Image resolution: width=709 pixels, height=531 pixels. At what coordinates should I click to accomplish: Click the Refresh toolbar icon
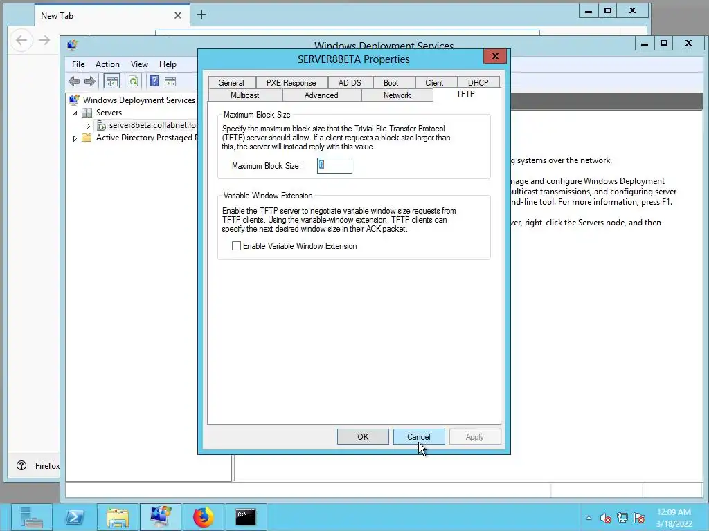tap(134, 82)
